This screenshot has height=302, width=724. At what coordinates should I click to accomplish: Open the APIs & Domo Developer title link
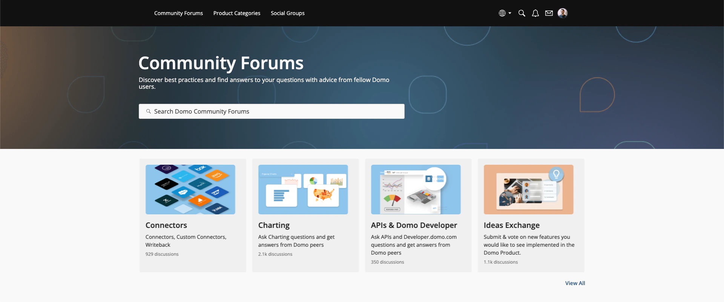click(414, 225)
